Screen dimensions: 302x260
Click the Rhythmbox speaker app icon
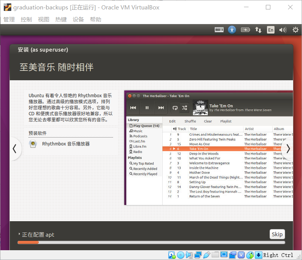coord(33,144)
